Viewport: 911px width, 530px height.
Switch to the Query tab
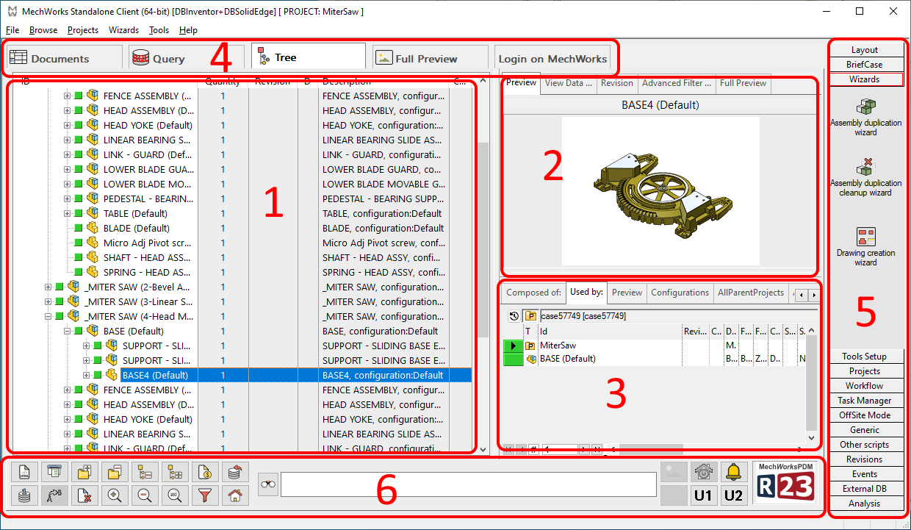click(x=187, y=58)
